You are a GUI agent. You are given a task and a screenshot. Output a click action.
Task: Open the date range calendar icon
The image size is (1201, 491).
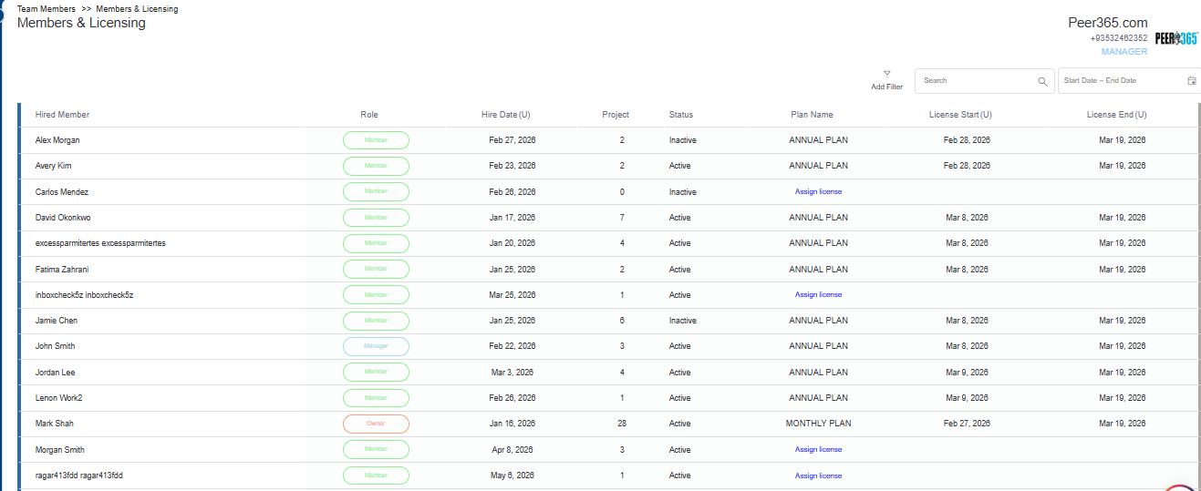(1191, 81)
